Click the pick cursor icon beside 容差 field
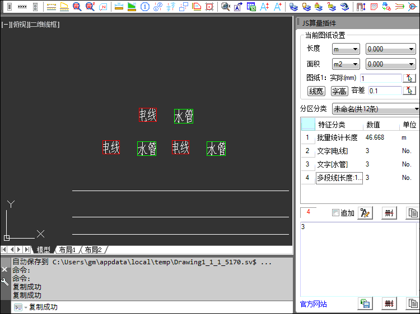This screenshot has width=420, height=314. click(410, 91)
